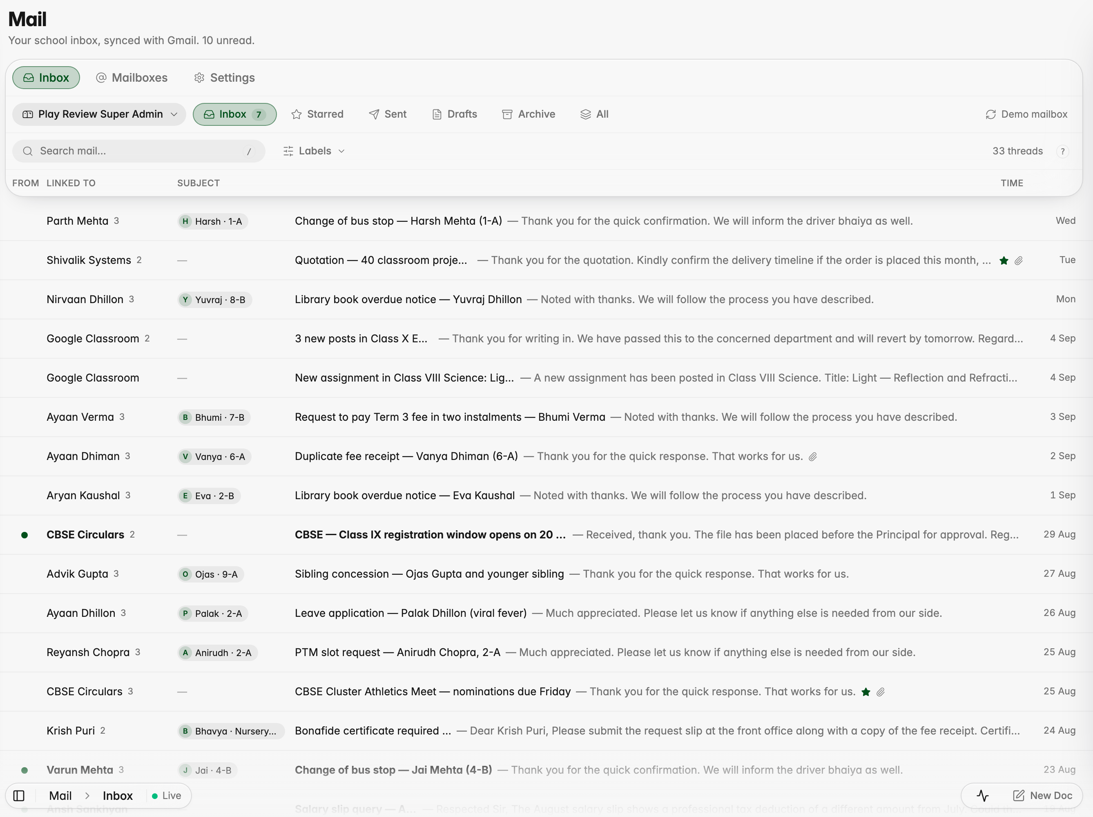The width and height of the screenshot is (1093, 817).
Task: Open the activity pulse icon
Action: point(982,796)
